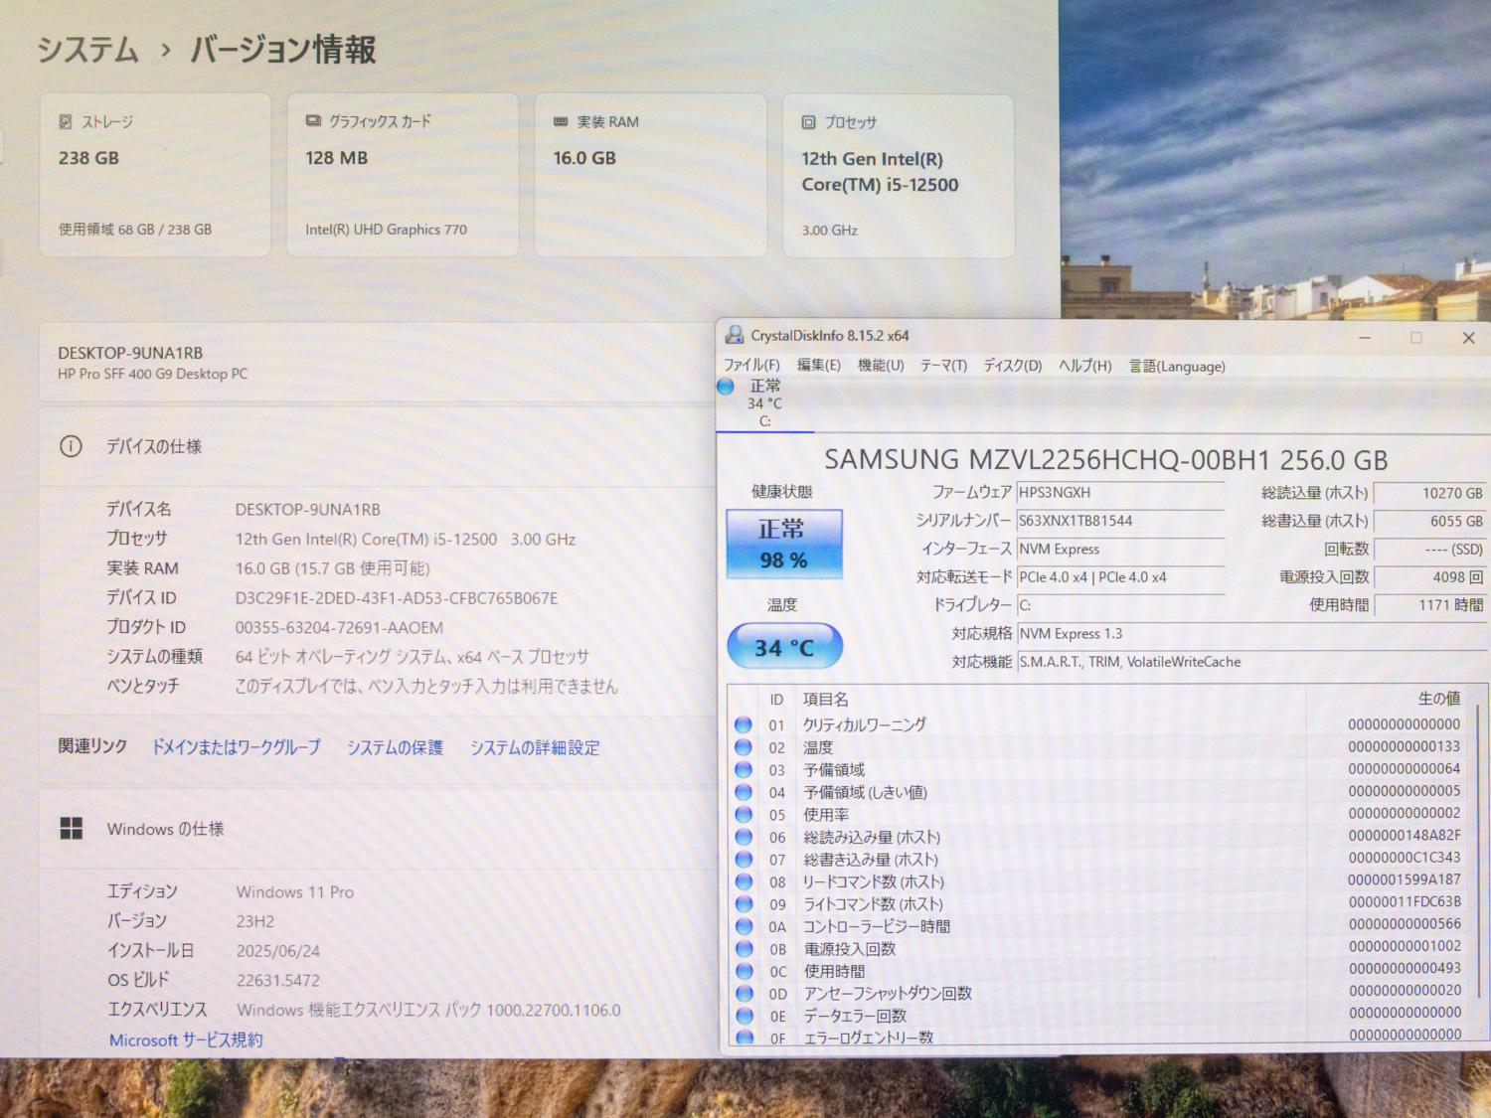The height and width of the screenshot is (1118, 1491).
Task: Click status icon for 0D アンセーフシャットダウン回数
Action: click(x=744, y=993)
